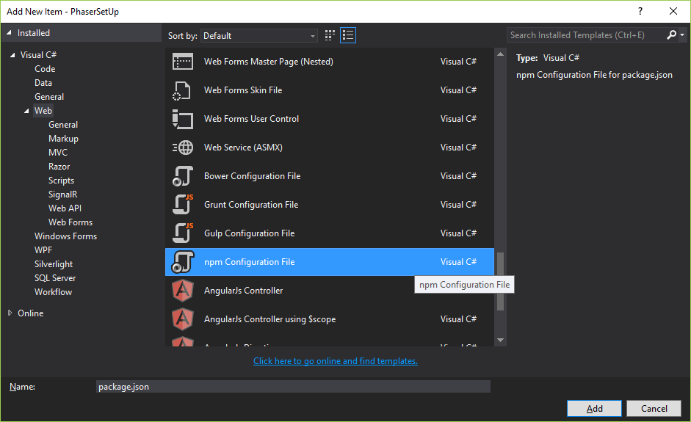Viewport: 691px width, 422px height.
Task: Collapse the Web tree node
Action: (x=26, y=111)
